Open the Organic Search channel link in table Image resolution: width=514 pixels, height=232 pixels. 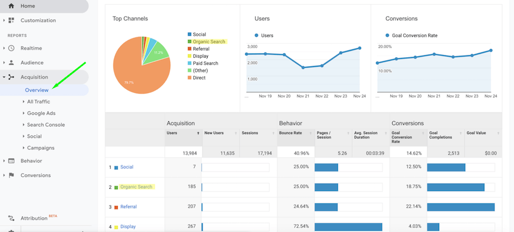pyautogui.click(x=136, y=187)
